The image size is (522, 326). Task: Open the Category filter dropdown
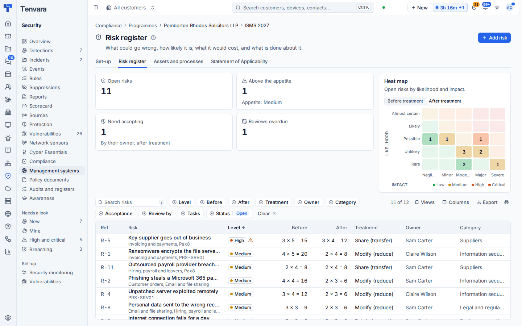(342, 202)
